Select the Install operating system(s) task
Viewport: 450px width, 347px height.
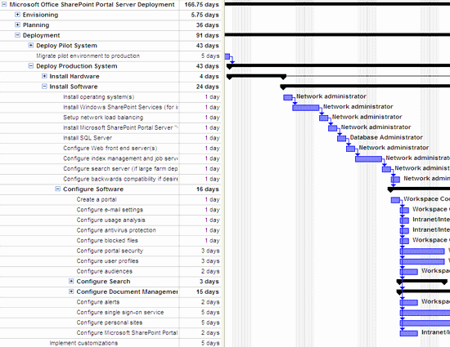click(x=99, y=97)
